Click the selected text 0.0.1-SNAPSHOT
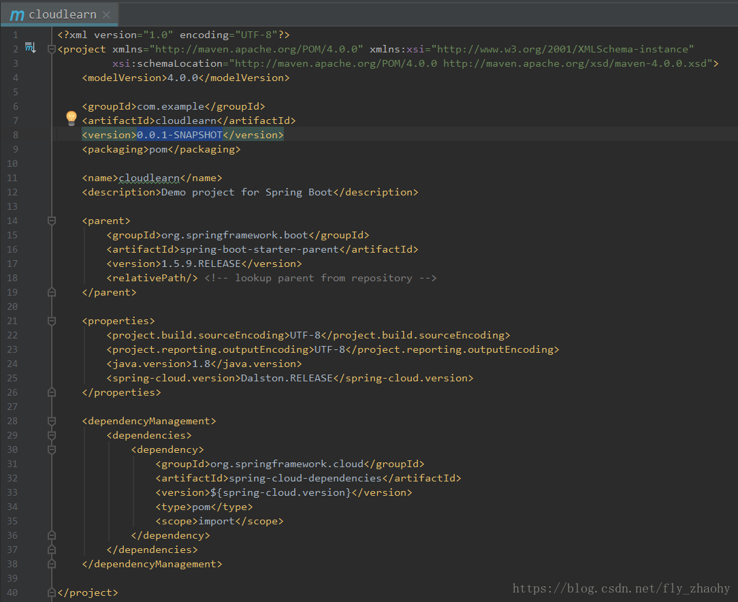The height and width of the screenshot is (602, 738). click(x=179, y=135)
